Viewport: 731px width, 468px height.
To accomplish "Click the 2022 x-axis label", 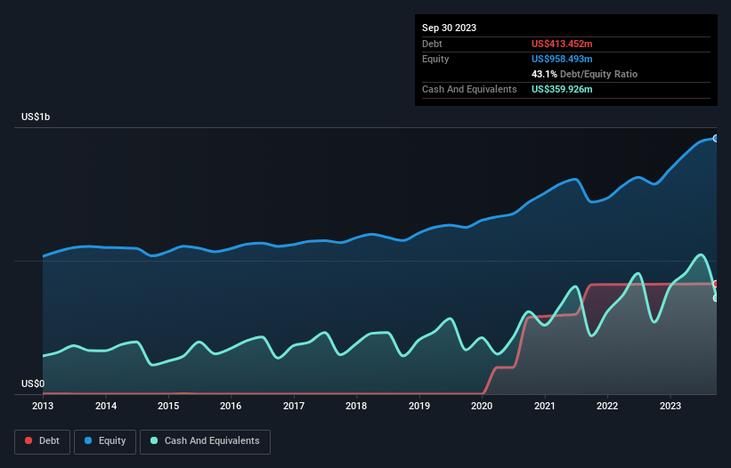I will [x=607, y=406].
